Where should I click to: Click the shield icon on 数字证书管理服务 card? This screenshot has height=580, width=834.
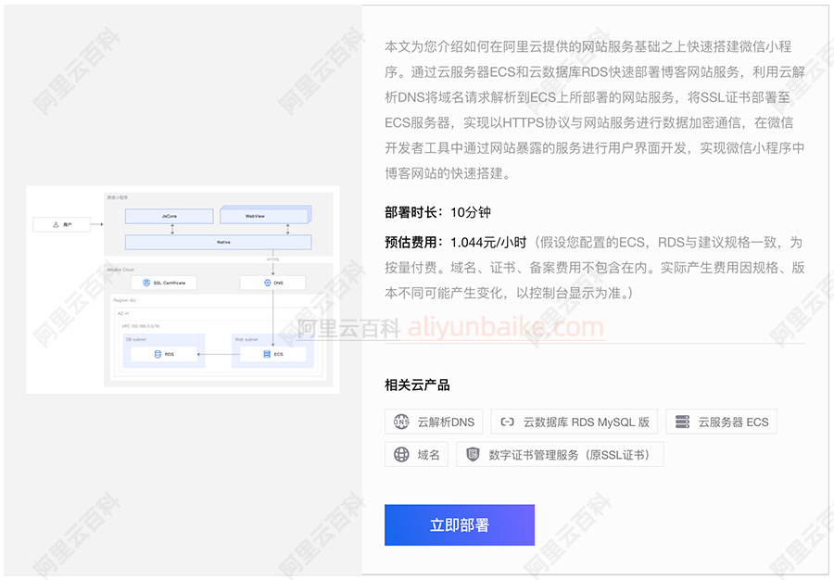pos(474,453)
